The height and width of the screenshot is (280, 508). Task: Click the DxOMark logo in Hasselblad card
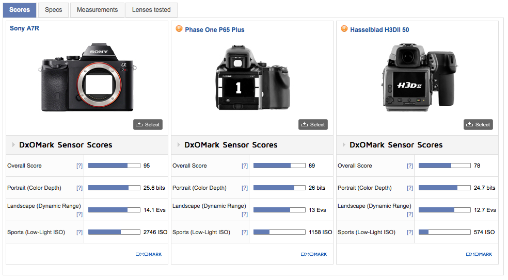pos(479,254)
